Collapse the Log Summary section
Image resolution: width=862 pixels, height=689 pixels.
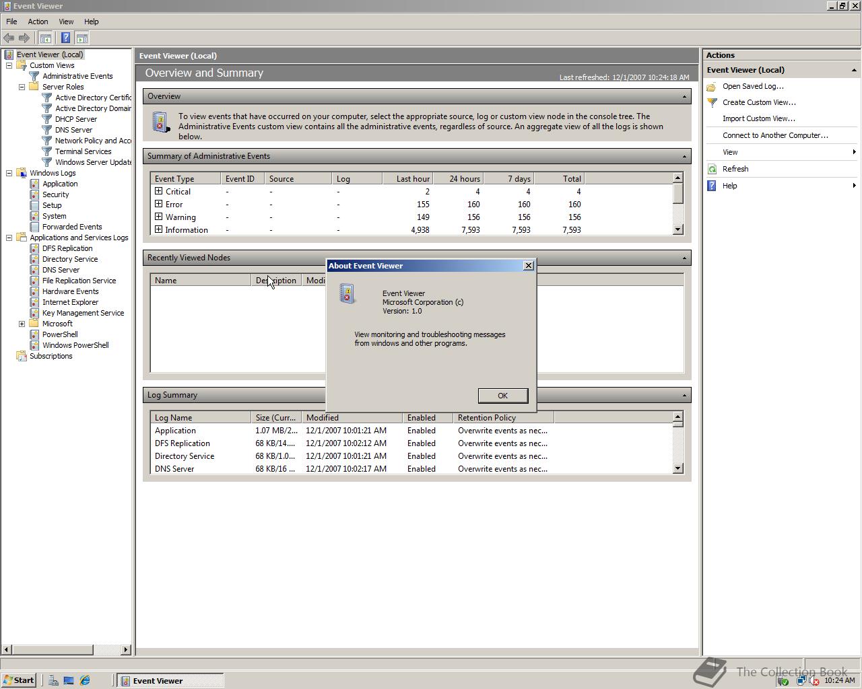684,395
